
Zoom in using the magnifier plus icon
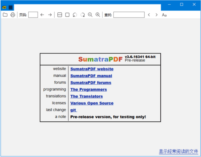(98, 15)
